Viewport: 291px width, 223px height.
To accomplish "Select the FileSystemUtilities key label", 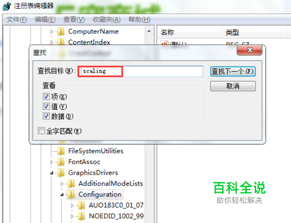I will (x=96, y=151).
